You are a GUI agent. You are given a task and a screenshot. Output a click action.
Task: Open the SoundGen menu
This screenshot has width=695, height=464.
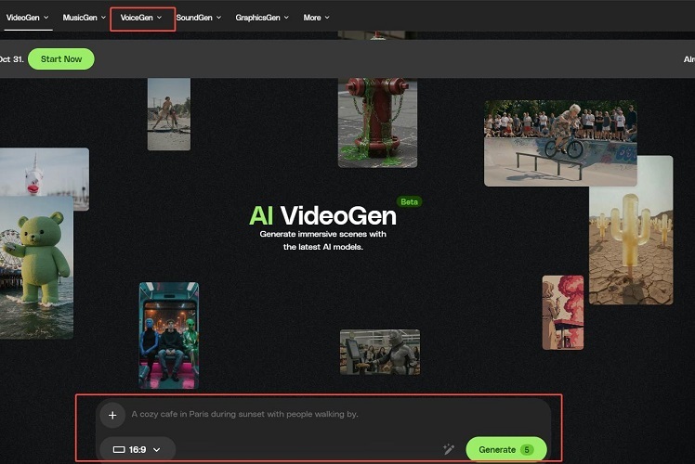199,18
